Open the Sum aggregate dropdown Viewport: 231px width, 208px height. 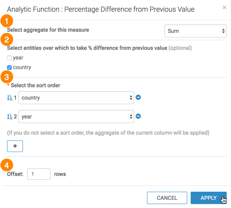click(195, 31)
